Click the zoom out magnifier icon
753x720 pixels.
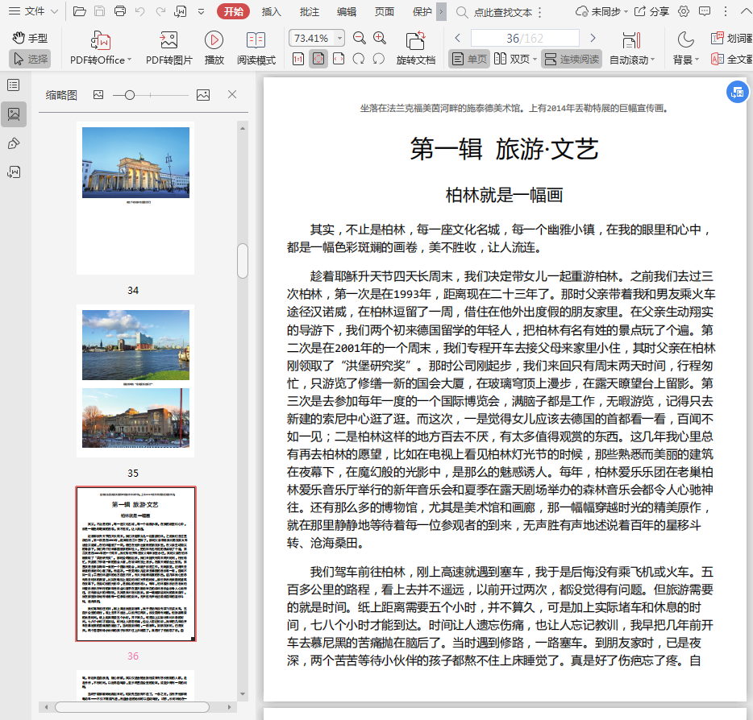pyautogui.click(x=359, y=38)
